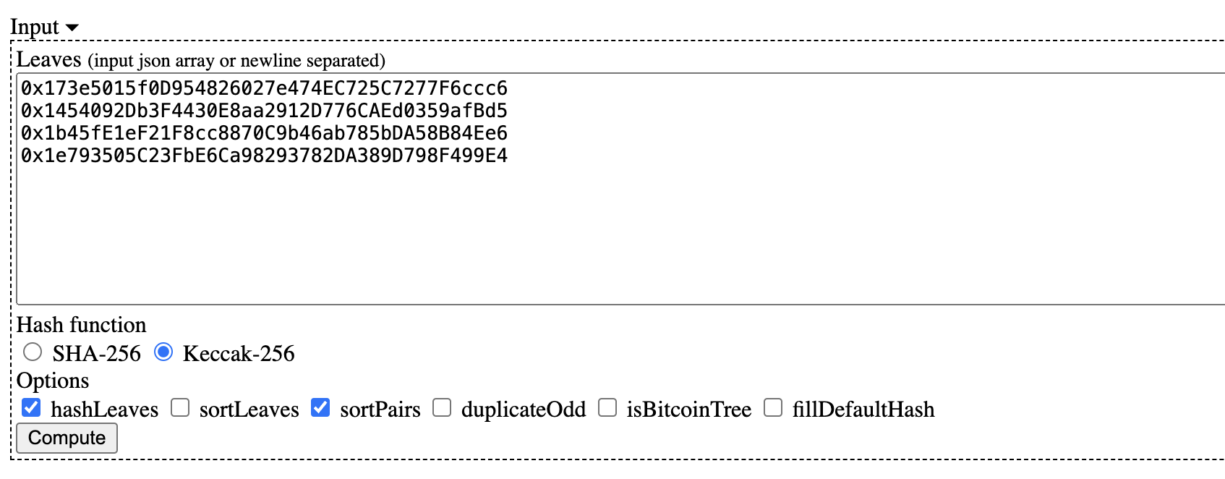The image size is (1225, 479).
Task: Enable the sortLeaves checkbox
Action: click(180, 408)
